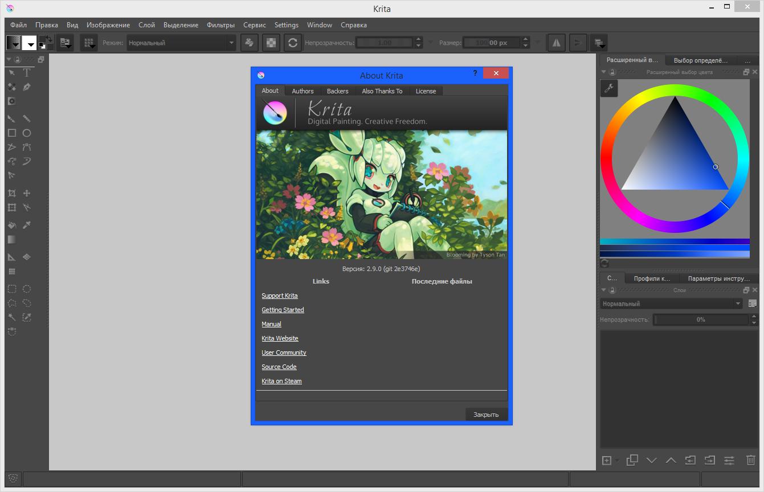The height and width of the screenshot is (492, 764).
Task: Open the Settings menu
Action: [286, 25]
